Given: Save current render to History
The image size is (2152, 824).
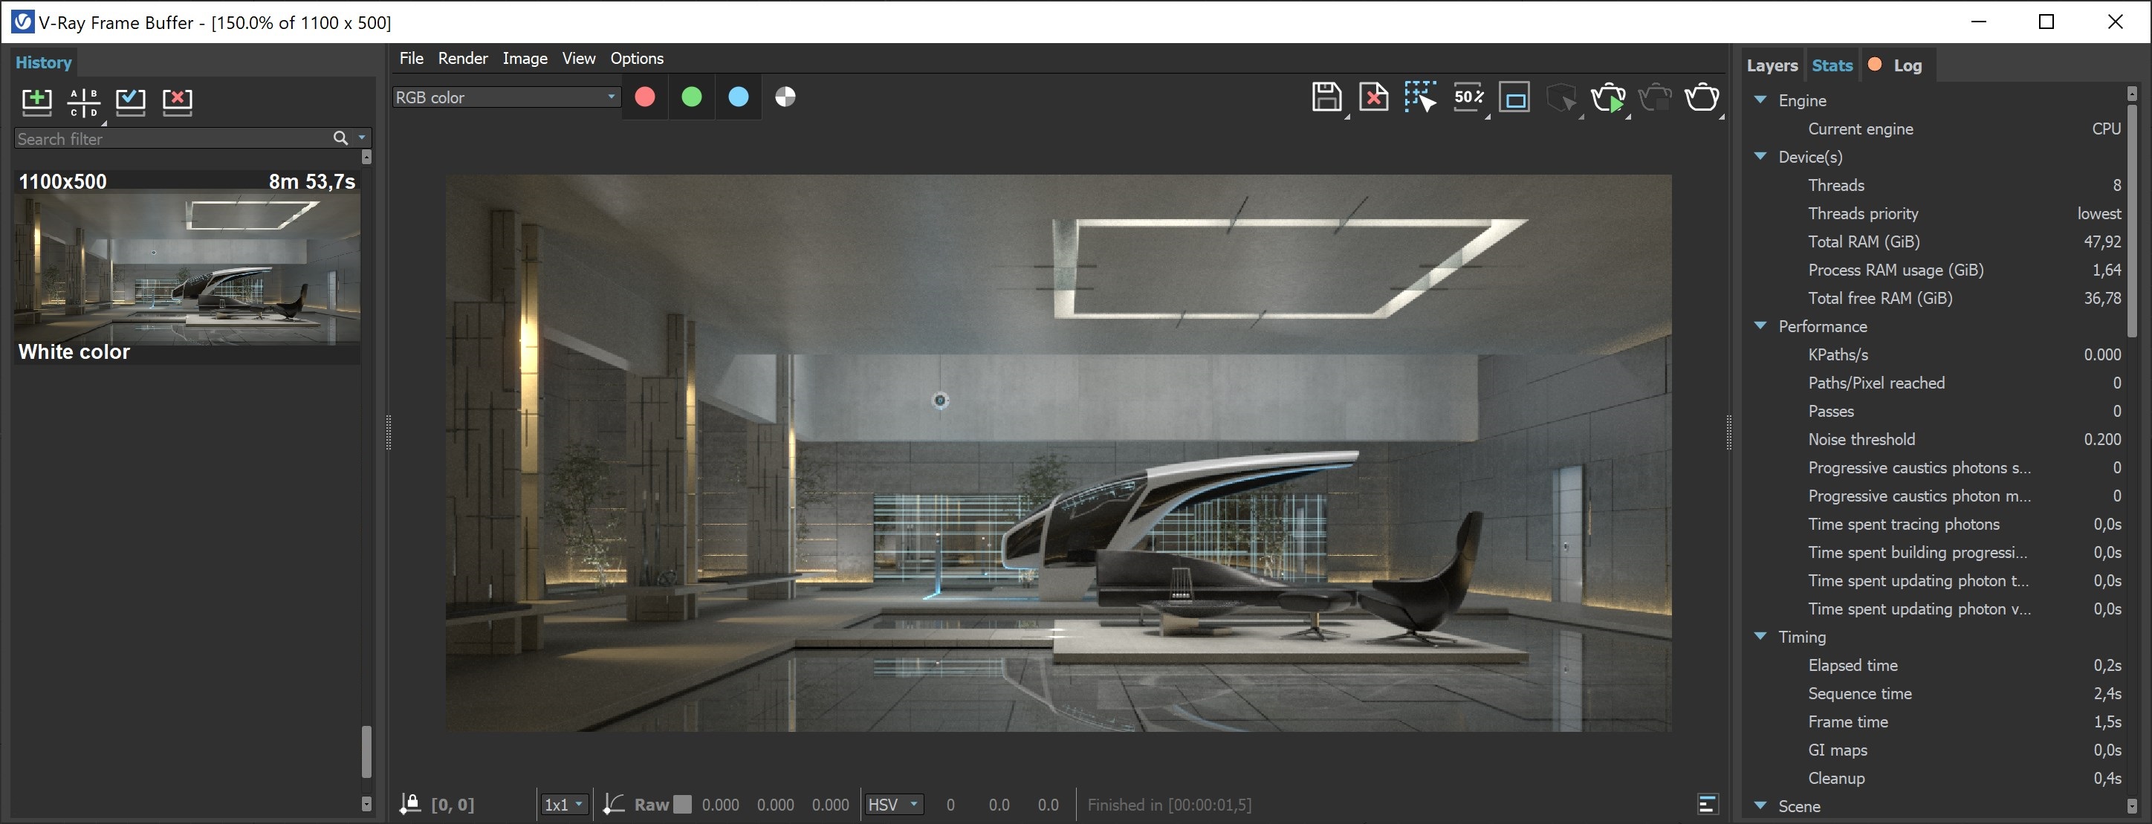Looking at the screenshot, I should [36, 102].
